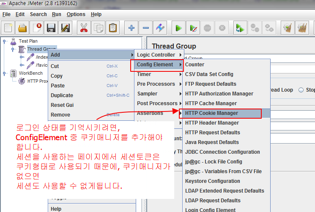Image resolution: width=315 pixels, height=212 pixels.
Task: Select HTTP Authorization Manager
Action: (226, 94)
